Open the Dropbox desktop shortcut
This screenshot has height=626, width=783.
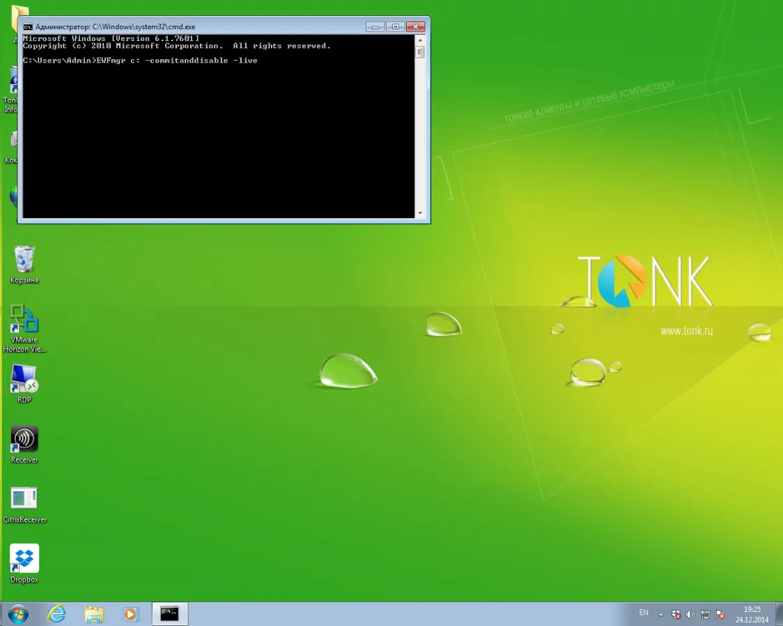pyautogui.click(x=24, y=564)
